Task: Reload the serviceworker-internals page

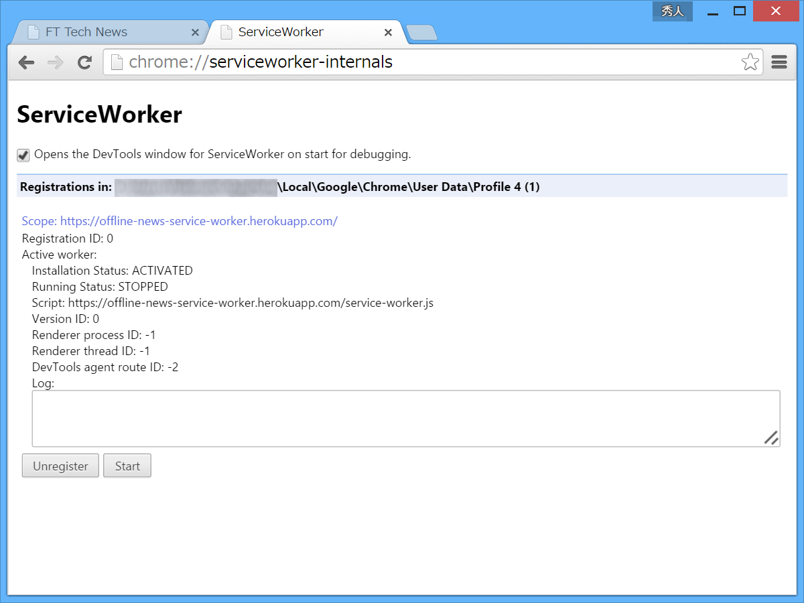Action: [x=84, y=62]
